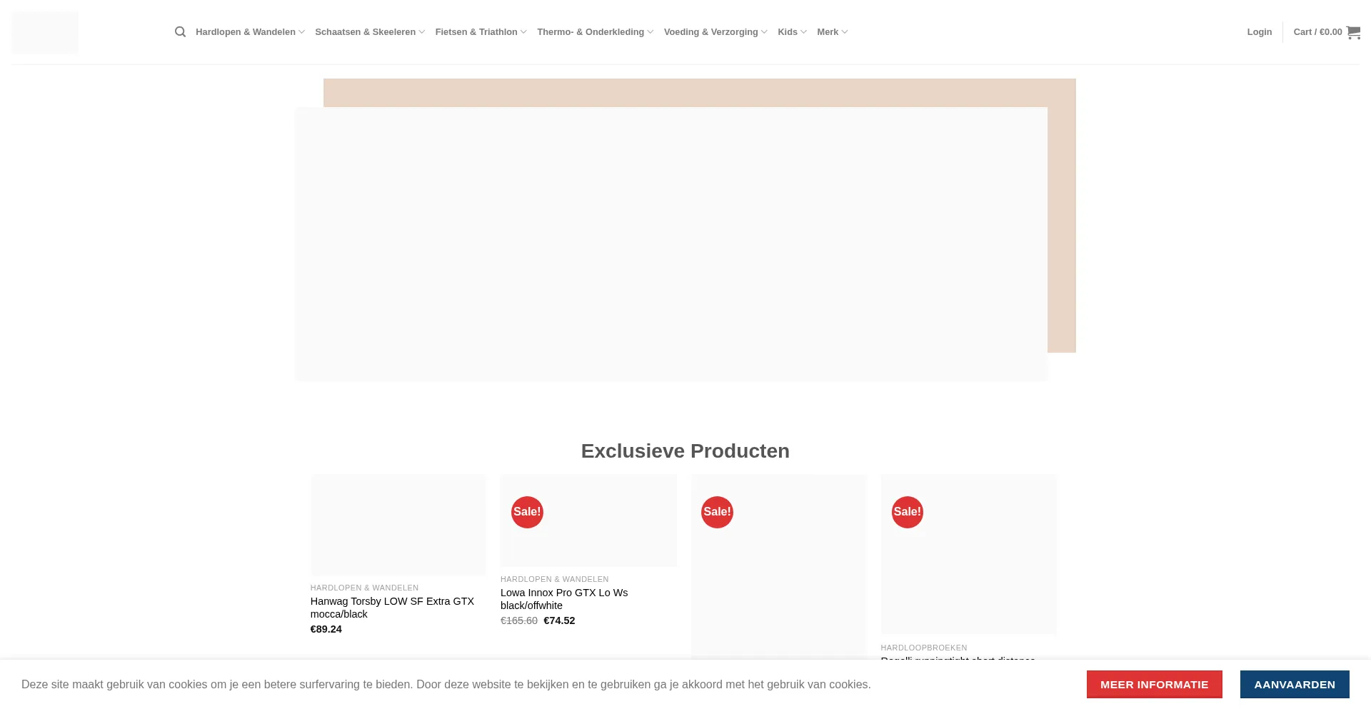Click the Login link
Image resolution: width=1371 pixels, height=709 pixels.
1259,32
